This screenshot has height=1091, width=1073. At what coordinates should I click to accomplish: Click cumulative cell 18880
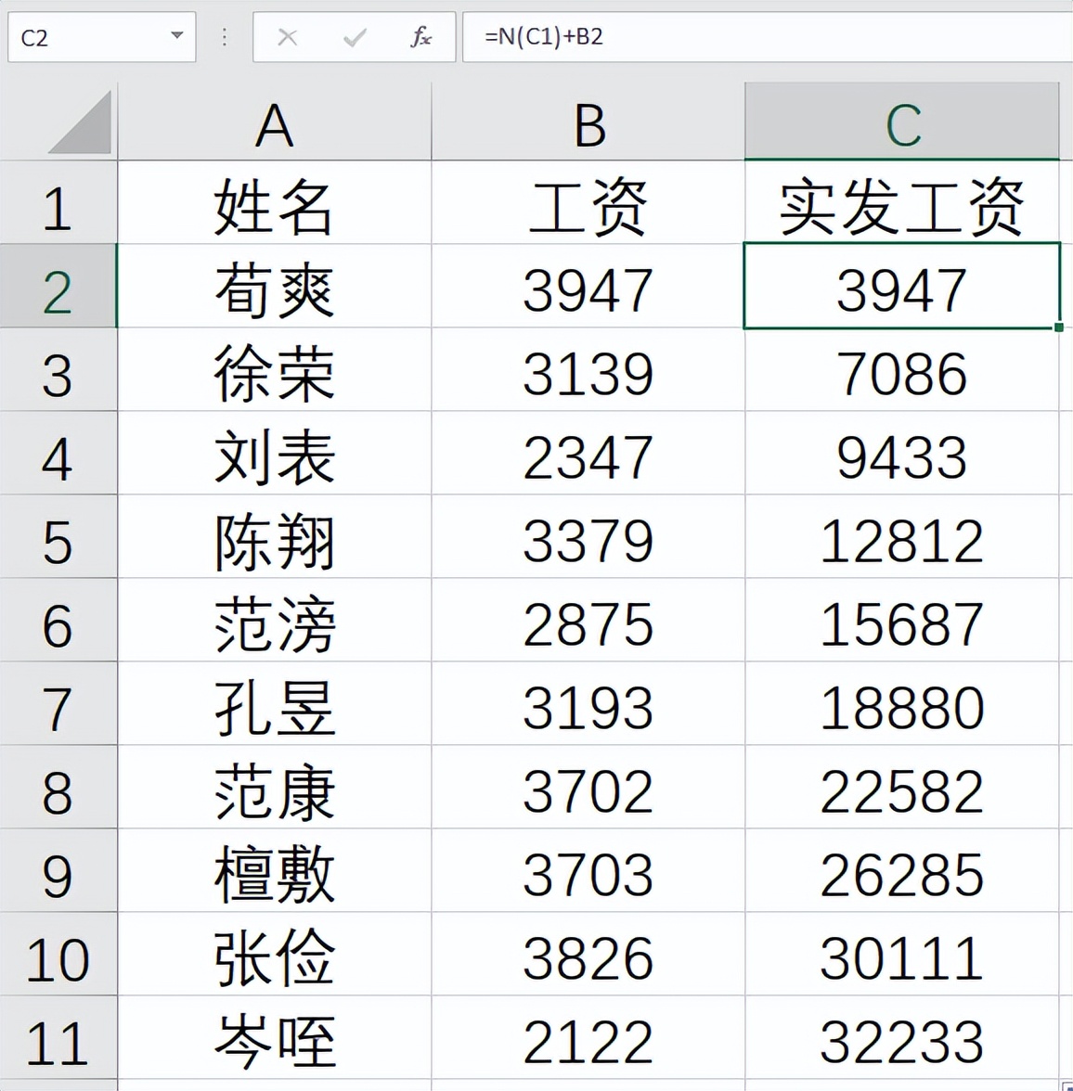pos(902,703)
